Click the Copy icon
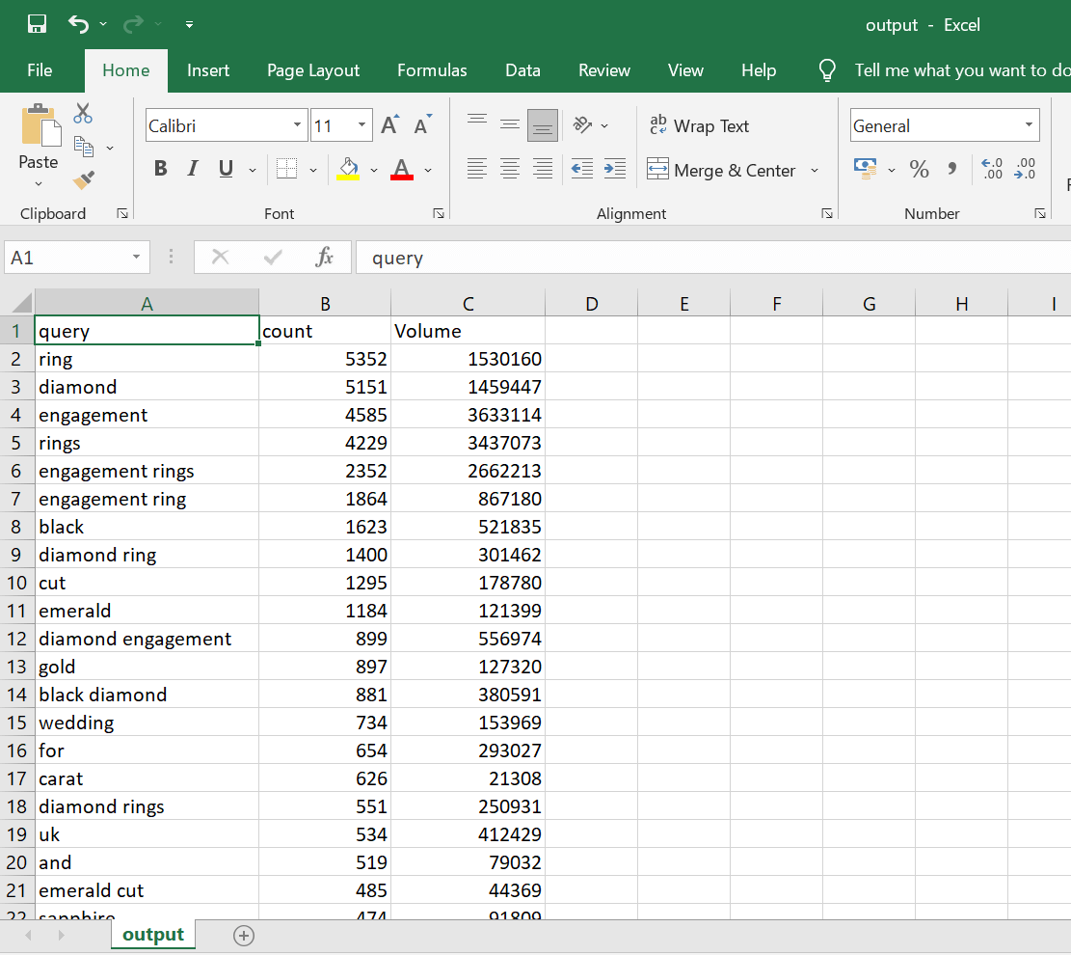 point(83,147)
